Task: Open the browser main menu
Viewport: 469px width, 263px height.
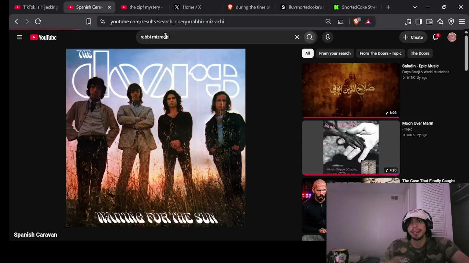Action: tap(462, 22)
